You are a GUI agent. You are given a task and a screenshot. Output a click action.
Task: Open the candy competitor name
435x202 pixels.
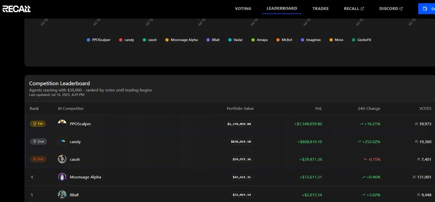click(x=75, y=142)
